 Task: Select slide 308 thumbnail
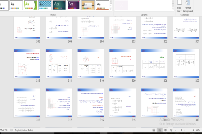(x=154, y=64)
